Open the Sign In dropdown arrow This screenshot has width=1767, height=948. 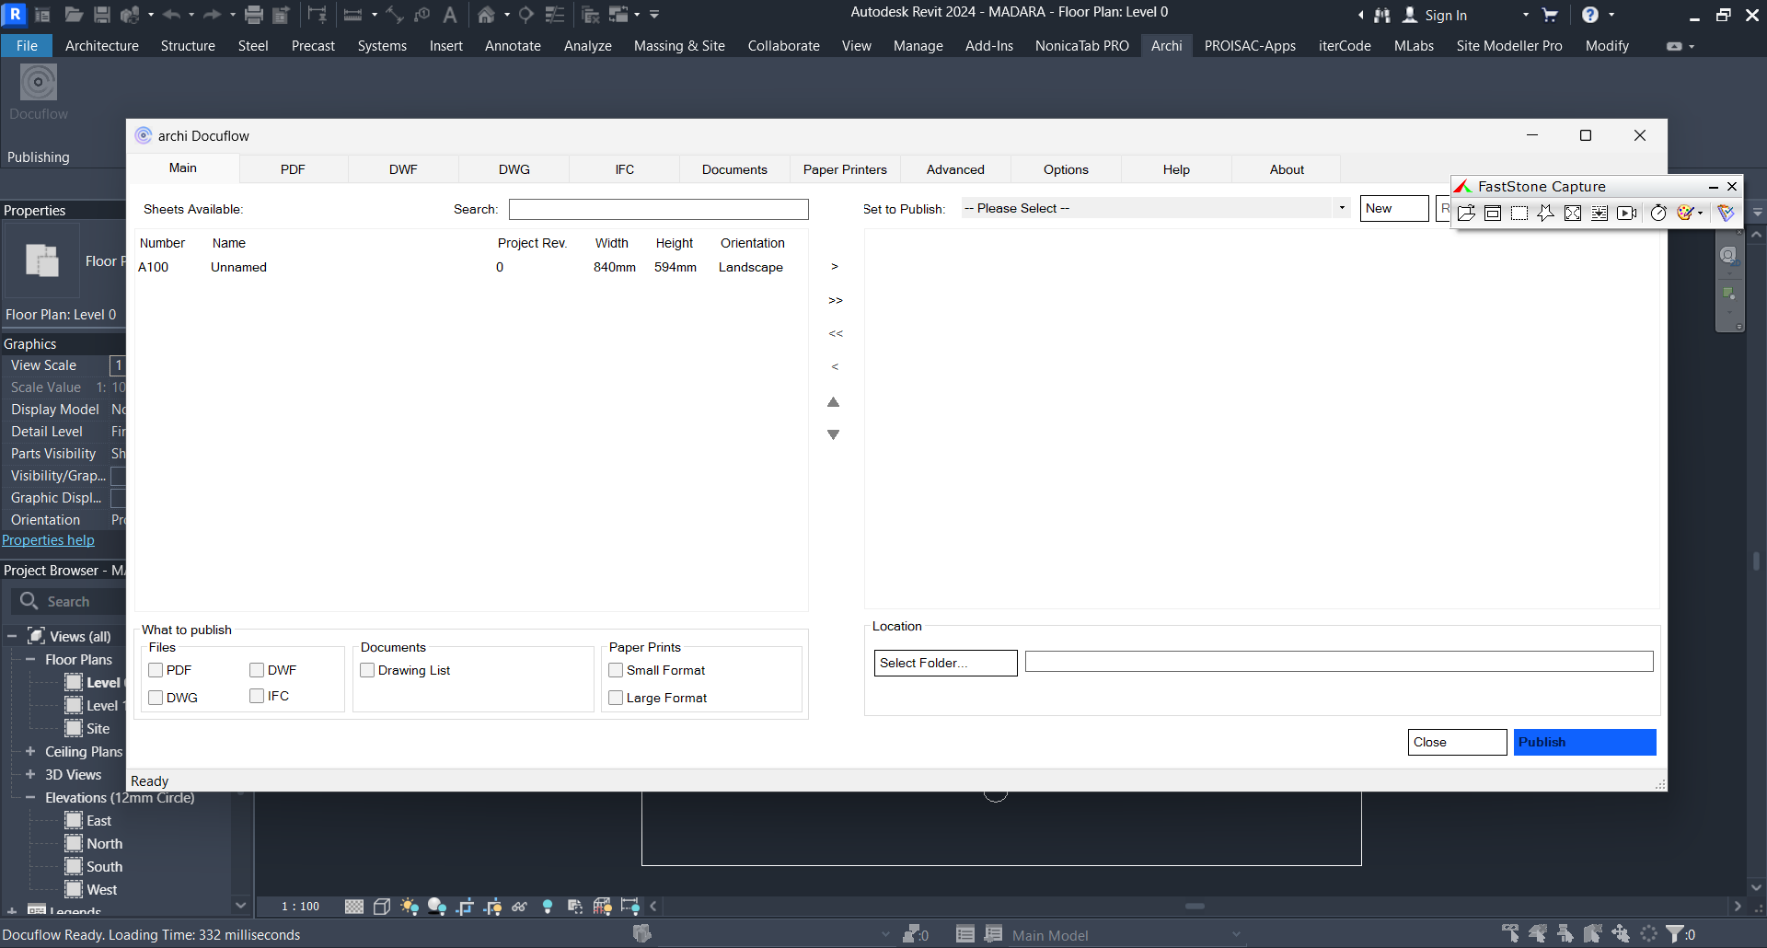[1526, 15]
